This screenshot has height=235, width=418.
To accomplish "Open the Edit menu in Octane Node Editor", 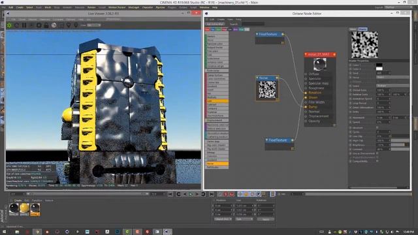I will coord(212,20).
